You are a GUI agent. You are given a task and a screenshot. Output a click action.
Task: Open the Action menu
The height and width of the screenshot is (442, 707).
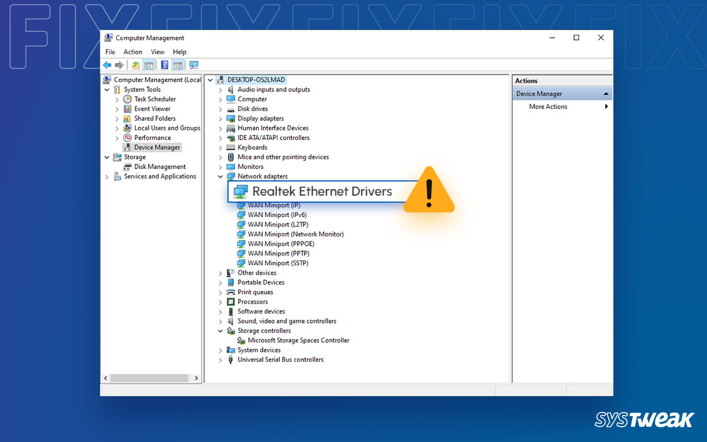click(x=133, y=51)
